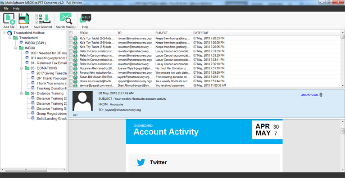Image resolution: width=345 pixels, height=178 pixels.
Task: Click the Export toolbar icon
Action: point(24,19)
